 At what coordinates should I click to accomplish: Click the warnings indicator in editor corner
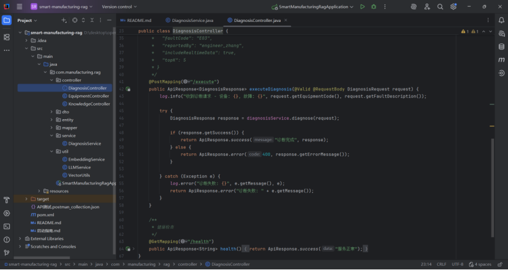(x=469, y=31)
